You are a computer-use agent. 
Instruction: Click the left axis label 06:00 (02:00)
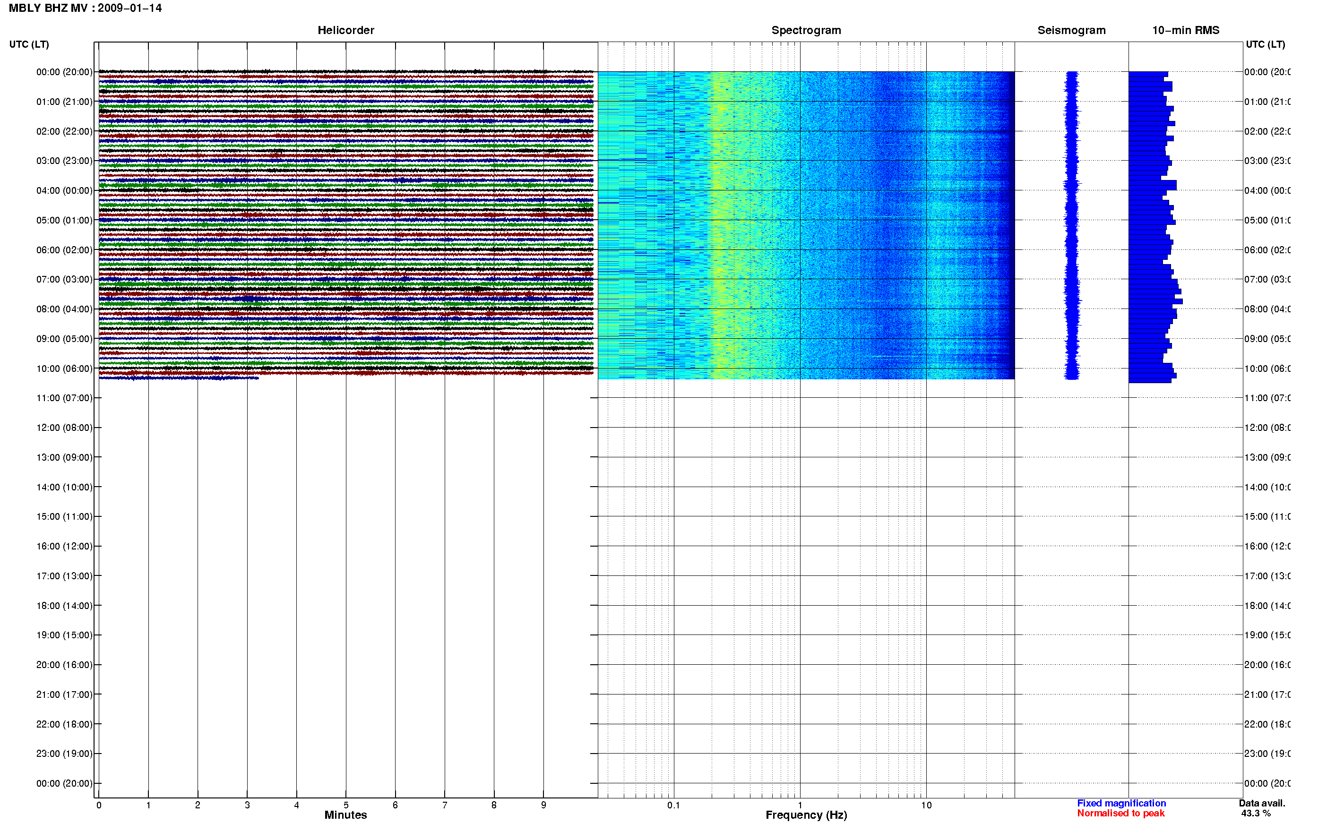[x=64, y=250]
